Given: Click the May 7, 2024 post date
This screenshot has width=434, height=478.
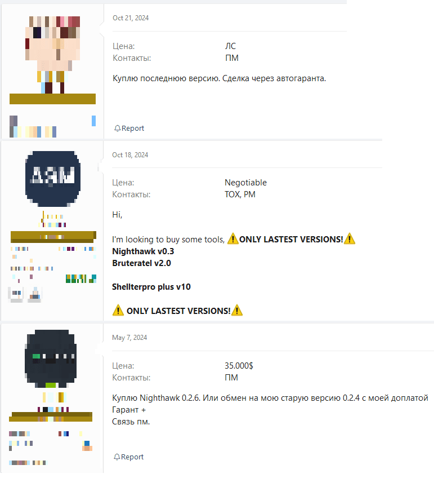Looking at the screenshot, I should pyautogui.click(x=129, y=338).
